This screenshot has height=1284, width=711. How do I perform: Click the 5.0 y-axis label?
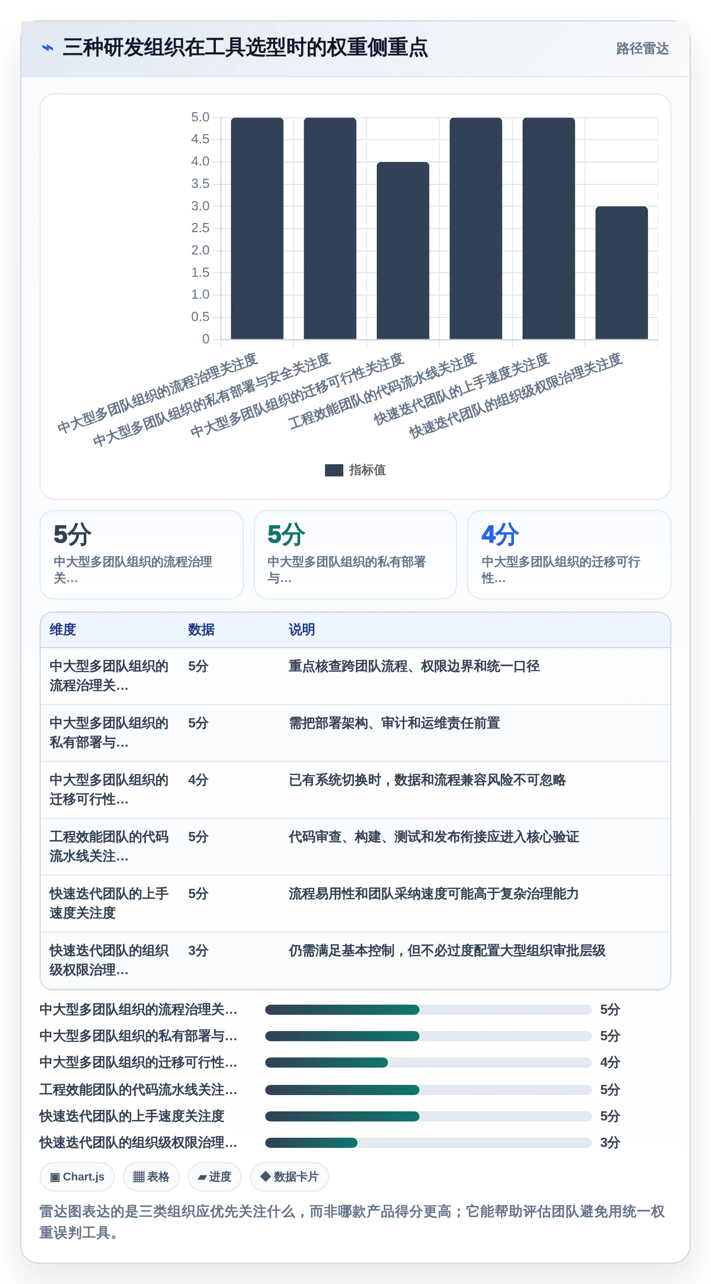(x=200, y=117)
